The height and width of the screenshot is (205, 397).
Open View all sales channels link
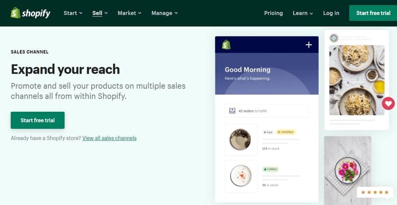click(x=109, y=138)
